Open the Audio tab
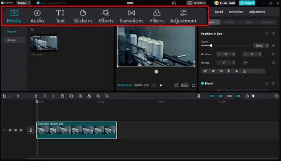 [37, 16]
